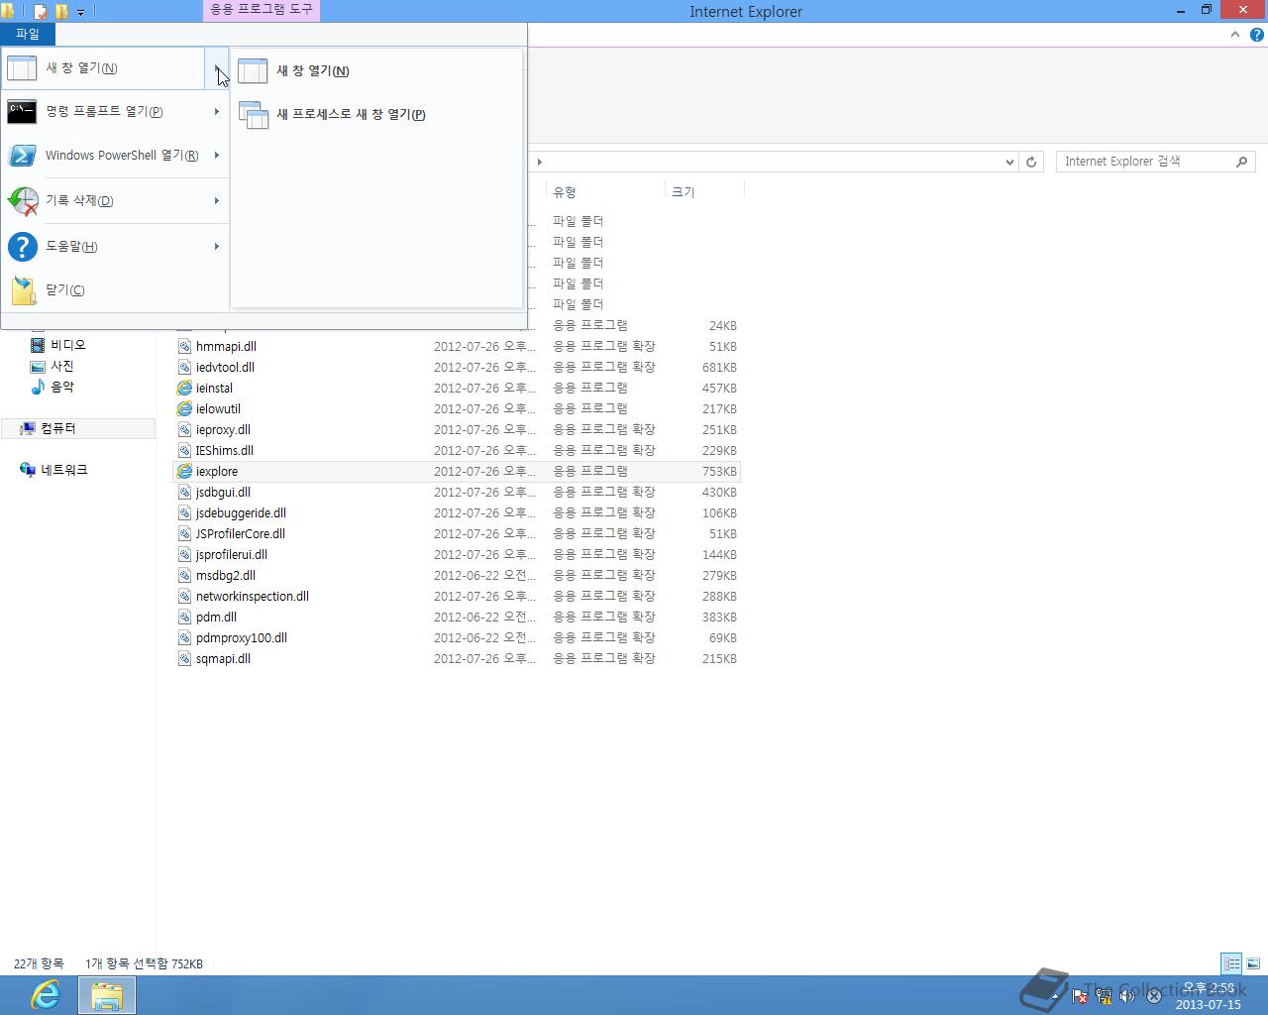Click the quick access Properties icon

(x=41, y=12)
